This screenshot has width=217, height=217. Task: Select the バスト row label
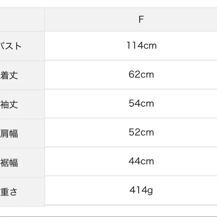tap(11, 46)
